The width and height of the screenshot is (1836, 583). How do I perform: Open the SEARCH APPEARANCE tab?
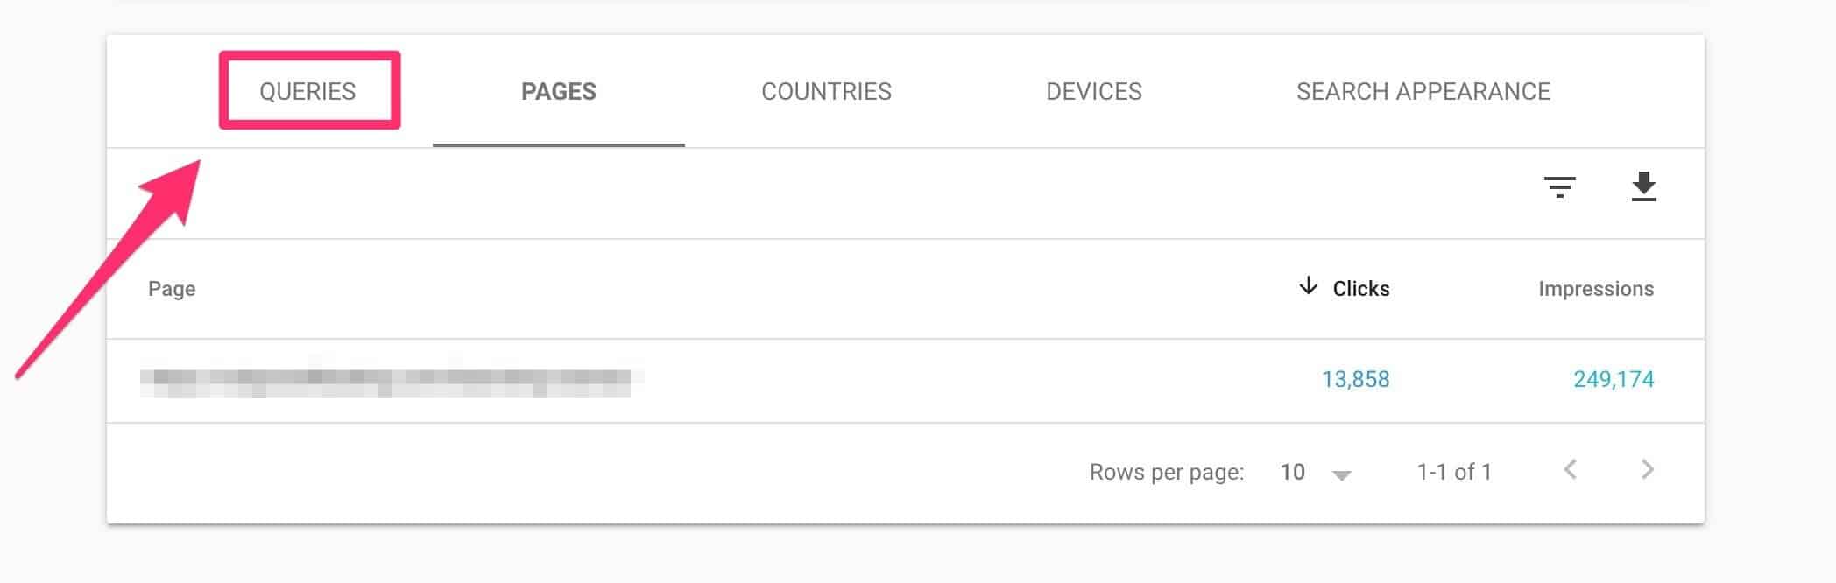click(1423, 91)
